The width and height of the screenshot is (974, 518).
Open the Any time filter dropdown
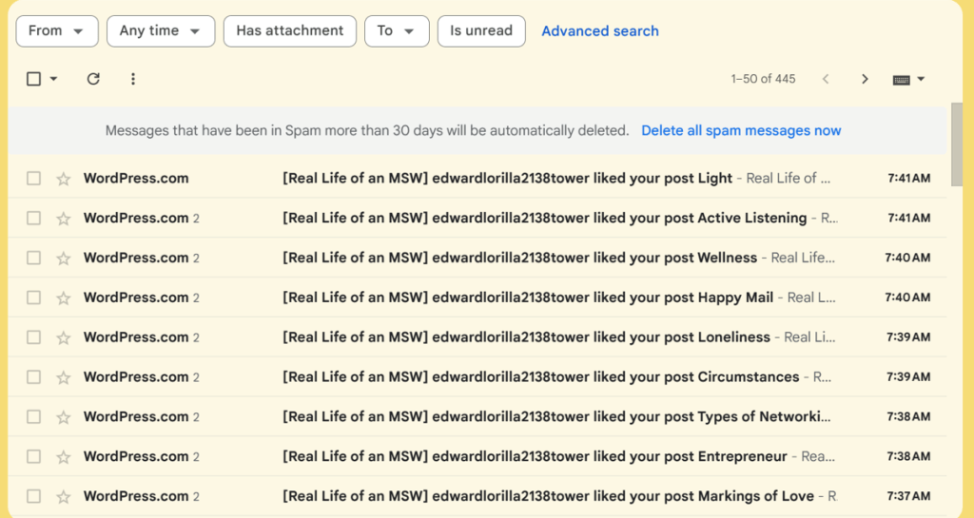[x=160, y=30]
